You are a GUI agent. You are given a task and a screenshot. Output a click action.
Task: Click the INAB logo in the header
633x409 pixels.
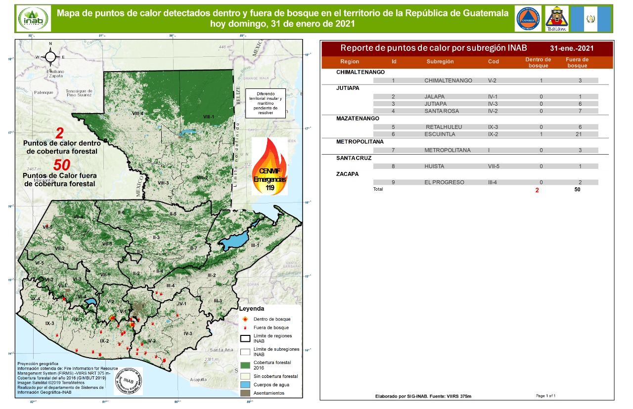pyautogui.click(x=33, y=19)
